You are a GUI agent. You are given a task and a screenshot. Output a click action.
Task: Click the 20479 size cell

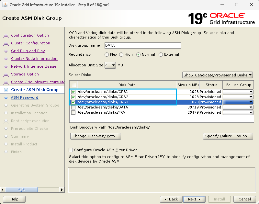[188, 112]
